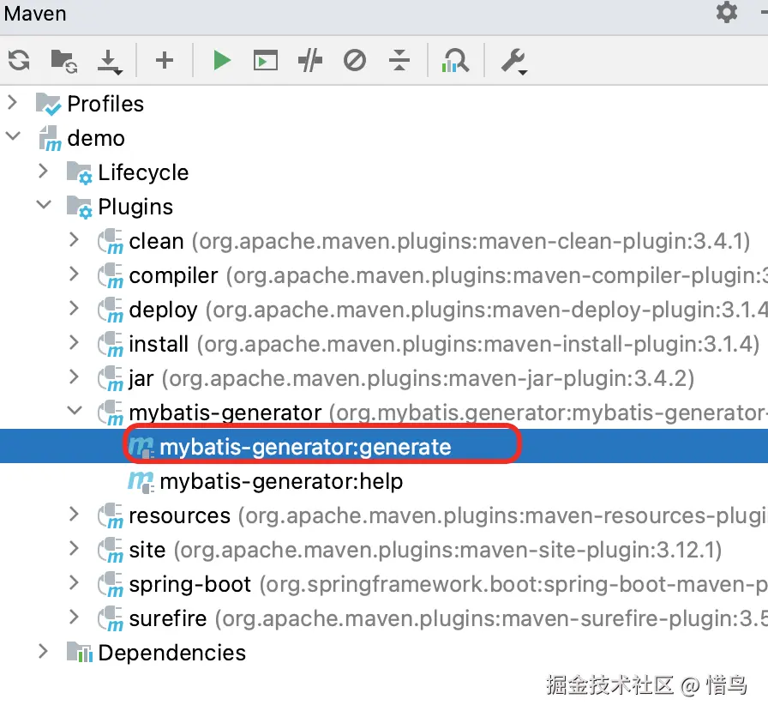
Task: Click the mybatis-generator plugin icon
Action: coord(111,413)
